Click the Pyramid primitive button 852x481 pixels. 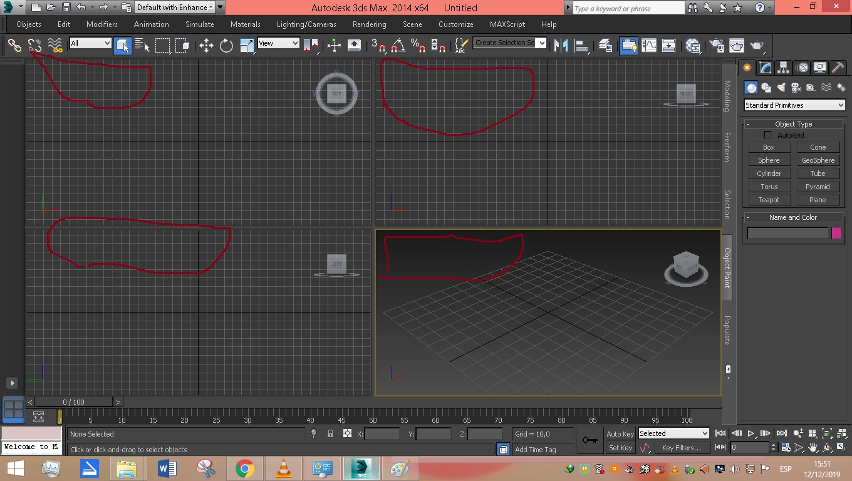click(818, 187)
